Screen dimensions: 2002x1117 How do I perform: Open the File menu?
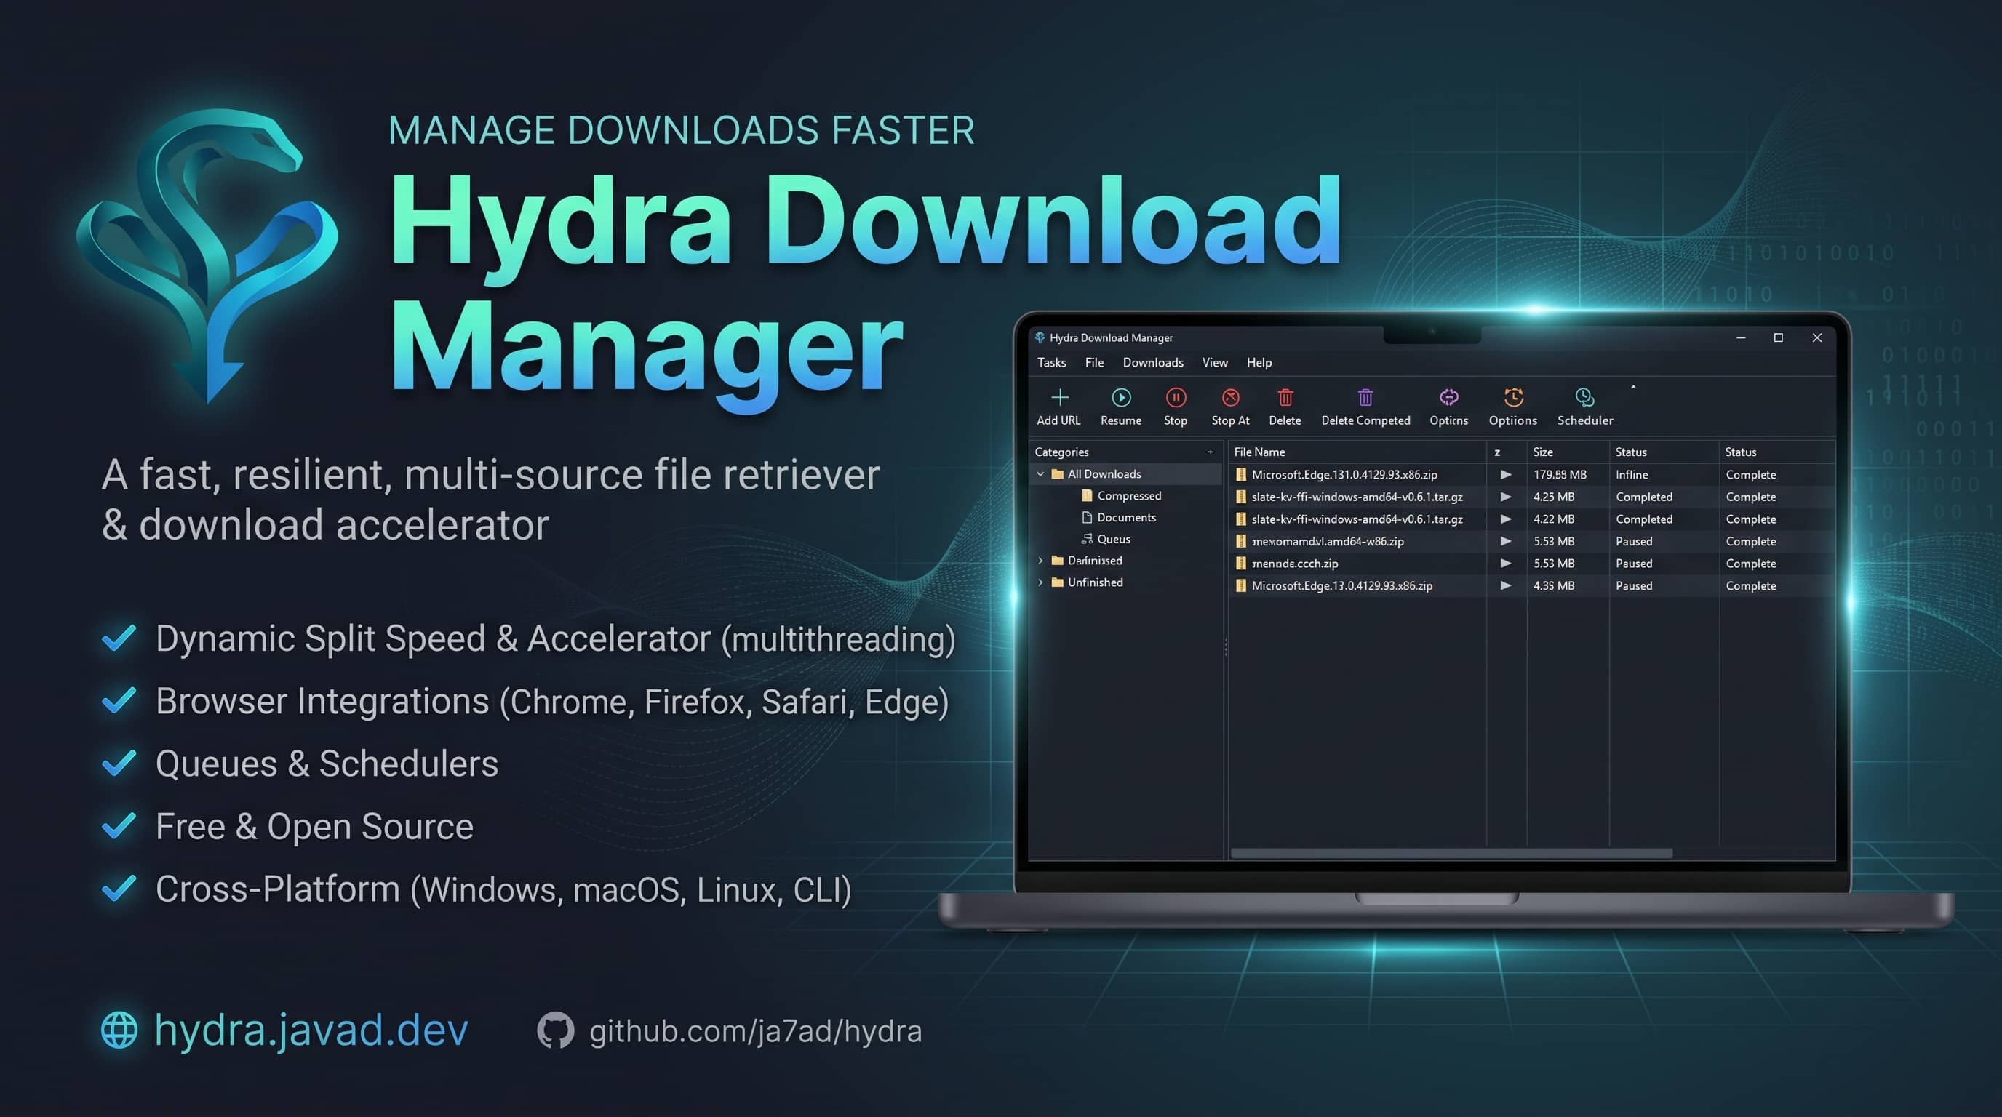(1094, 363)
